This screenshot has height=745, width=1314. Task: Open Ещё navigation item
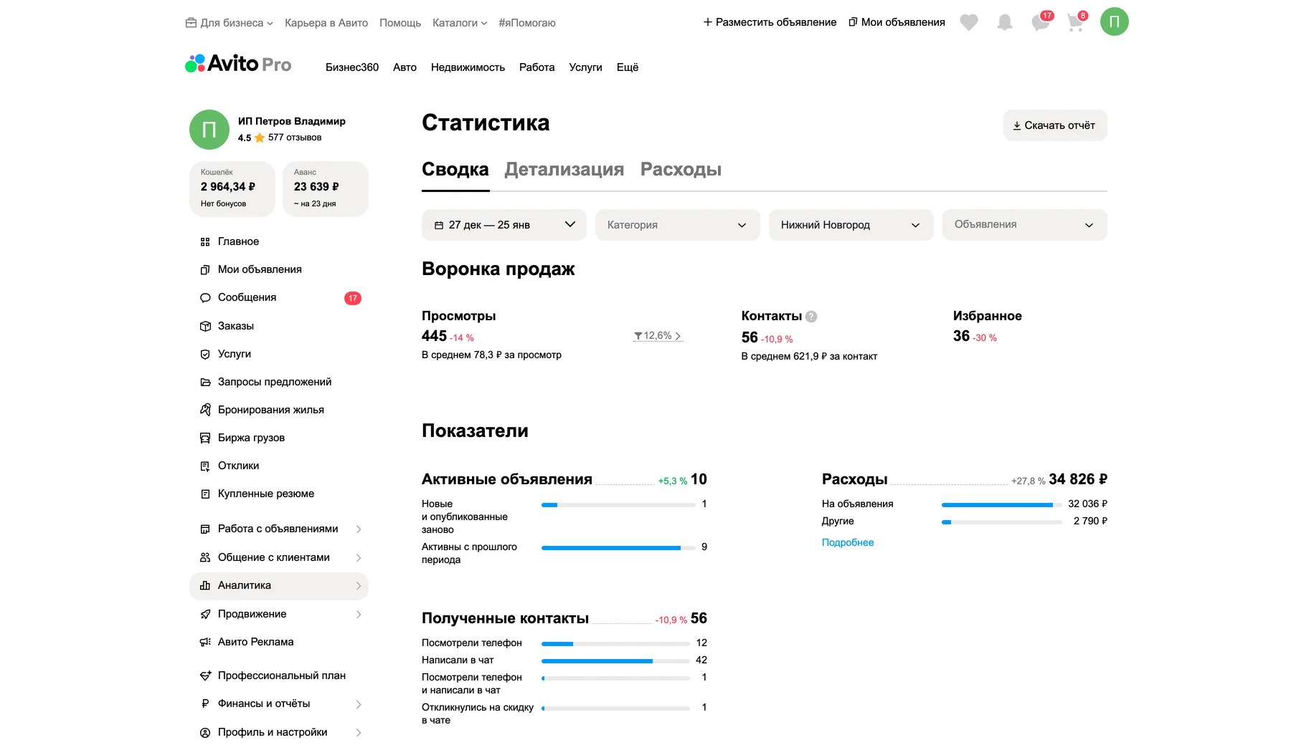click(628, 67)
